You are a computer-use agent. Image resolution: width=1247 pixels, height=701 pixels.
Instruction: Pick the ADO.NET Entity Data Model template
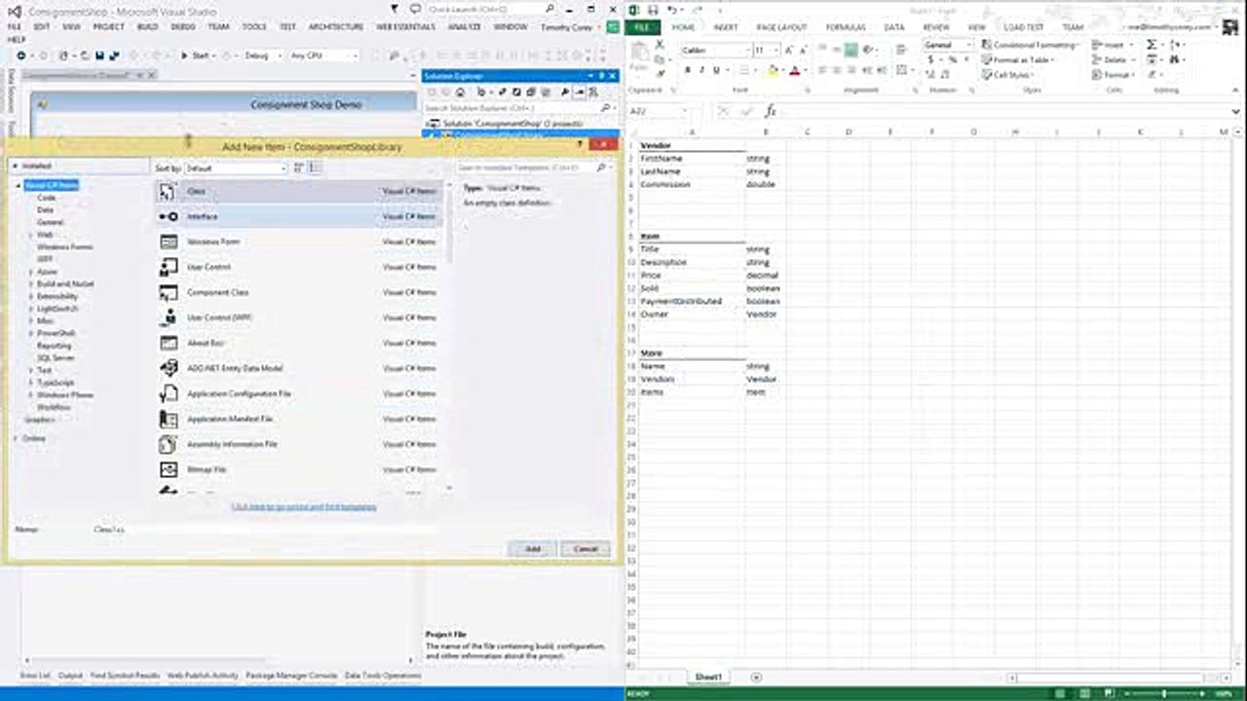[x=299, y=368]
